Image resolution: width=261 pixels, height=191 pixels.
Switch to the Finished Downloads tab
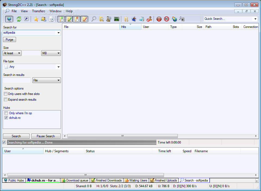[107, 180]
